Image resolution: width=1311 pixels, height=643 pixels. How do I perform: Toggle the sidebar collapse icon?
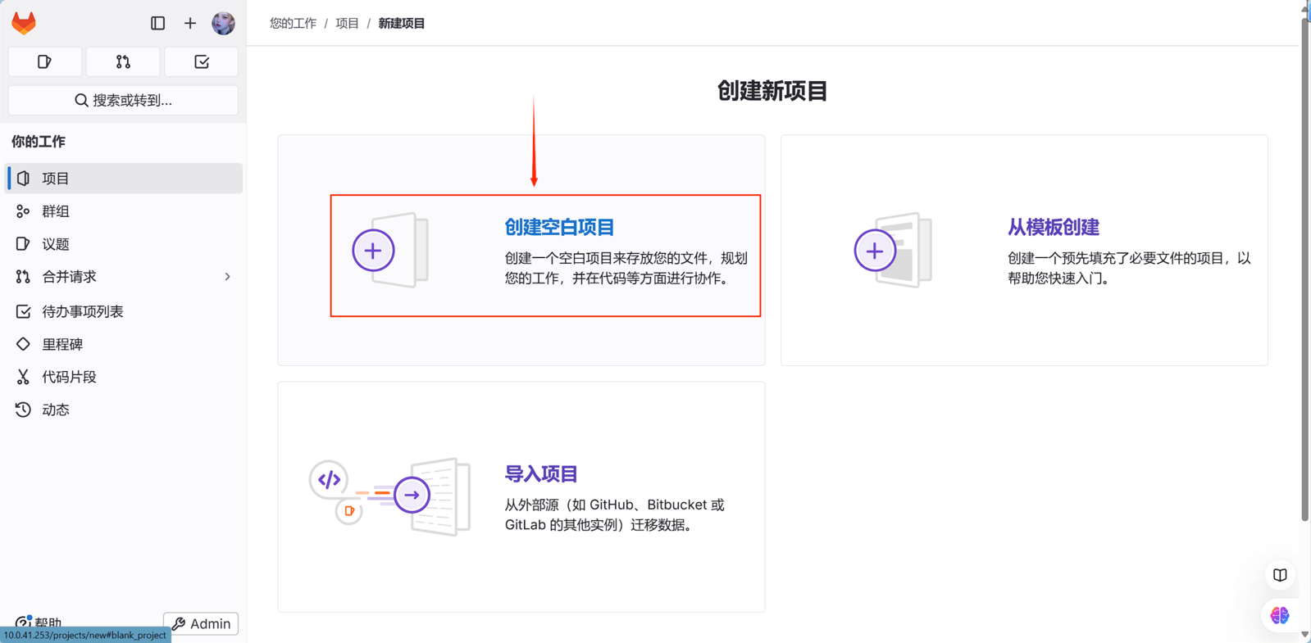click(x=158, y=23)
